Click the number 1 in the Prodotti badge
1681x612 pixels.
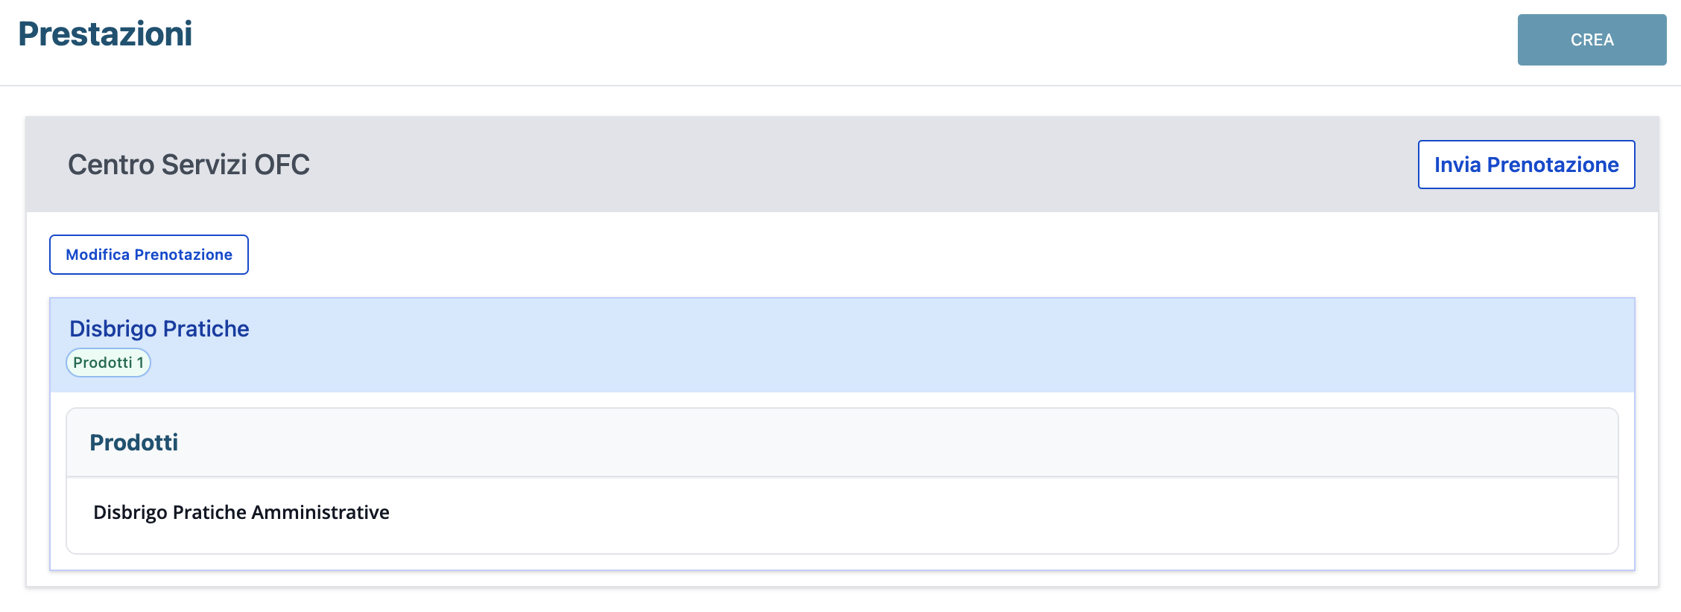click(140, 363)
